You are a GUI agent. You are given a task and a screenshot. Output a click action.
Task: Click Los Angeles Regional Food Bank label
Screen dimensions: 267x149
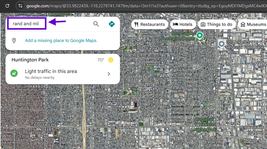245,44
